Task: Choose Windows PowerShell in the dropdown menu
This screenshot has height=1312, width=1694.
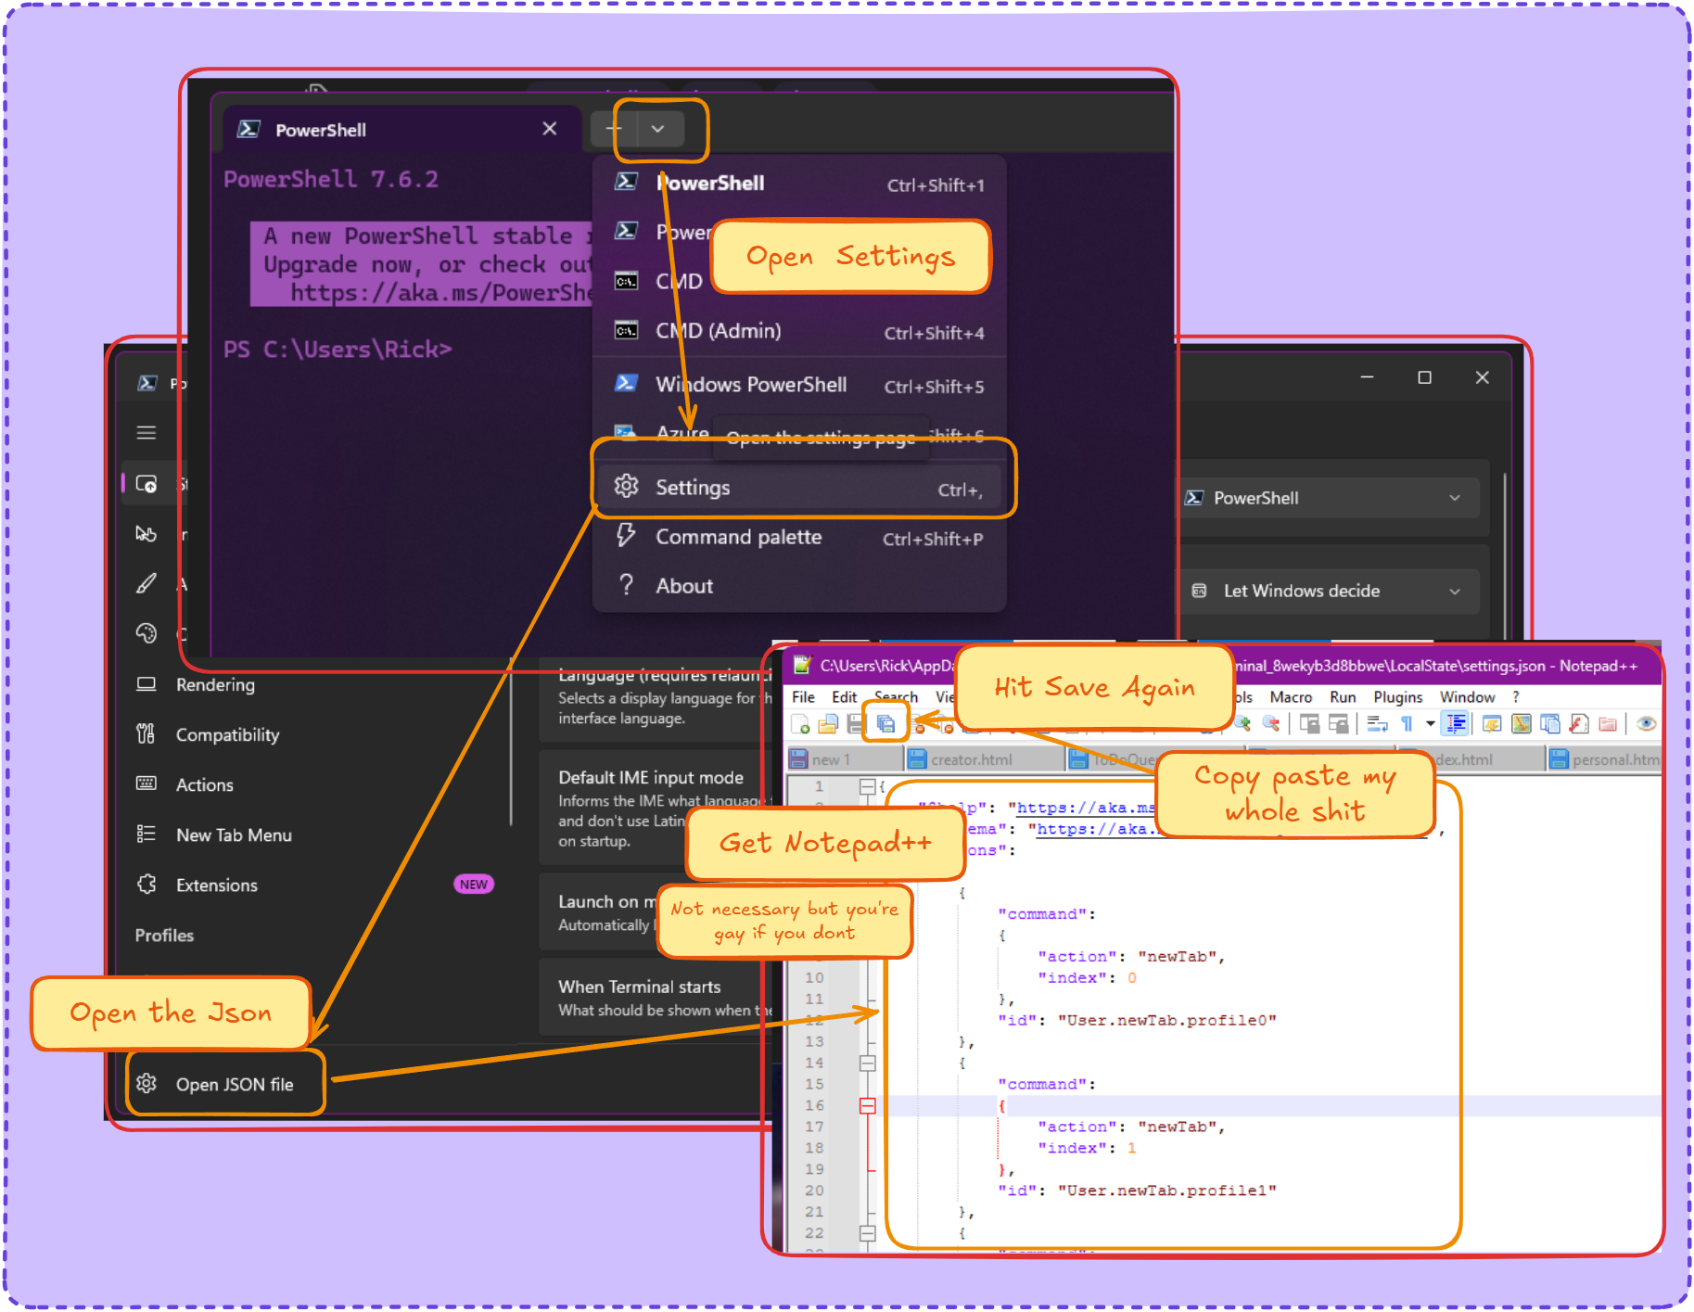Action: [x=800, y=385]
